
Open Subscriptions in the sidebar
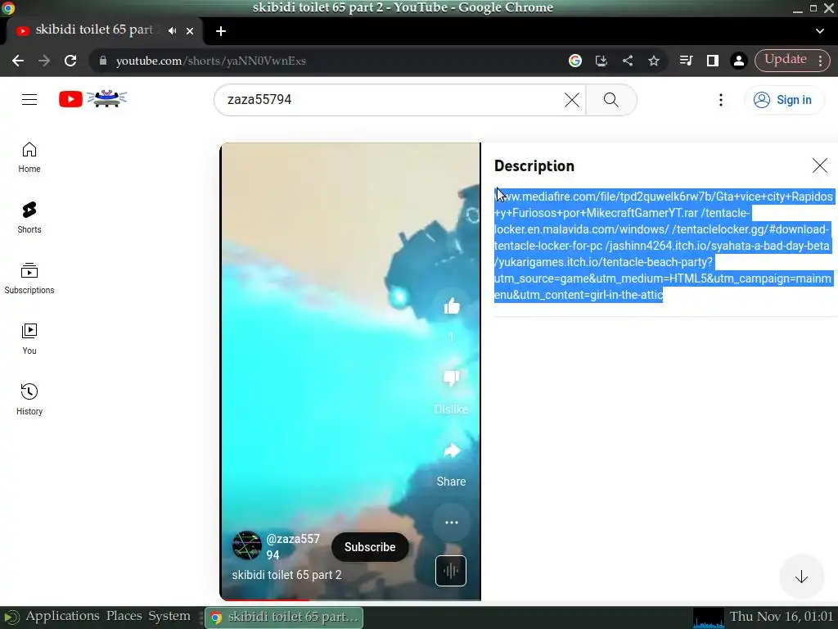click(x=29, y=278)
